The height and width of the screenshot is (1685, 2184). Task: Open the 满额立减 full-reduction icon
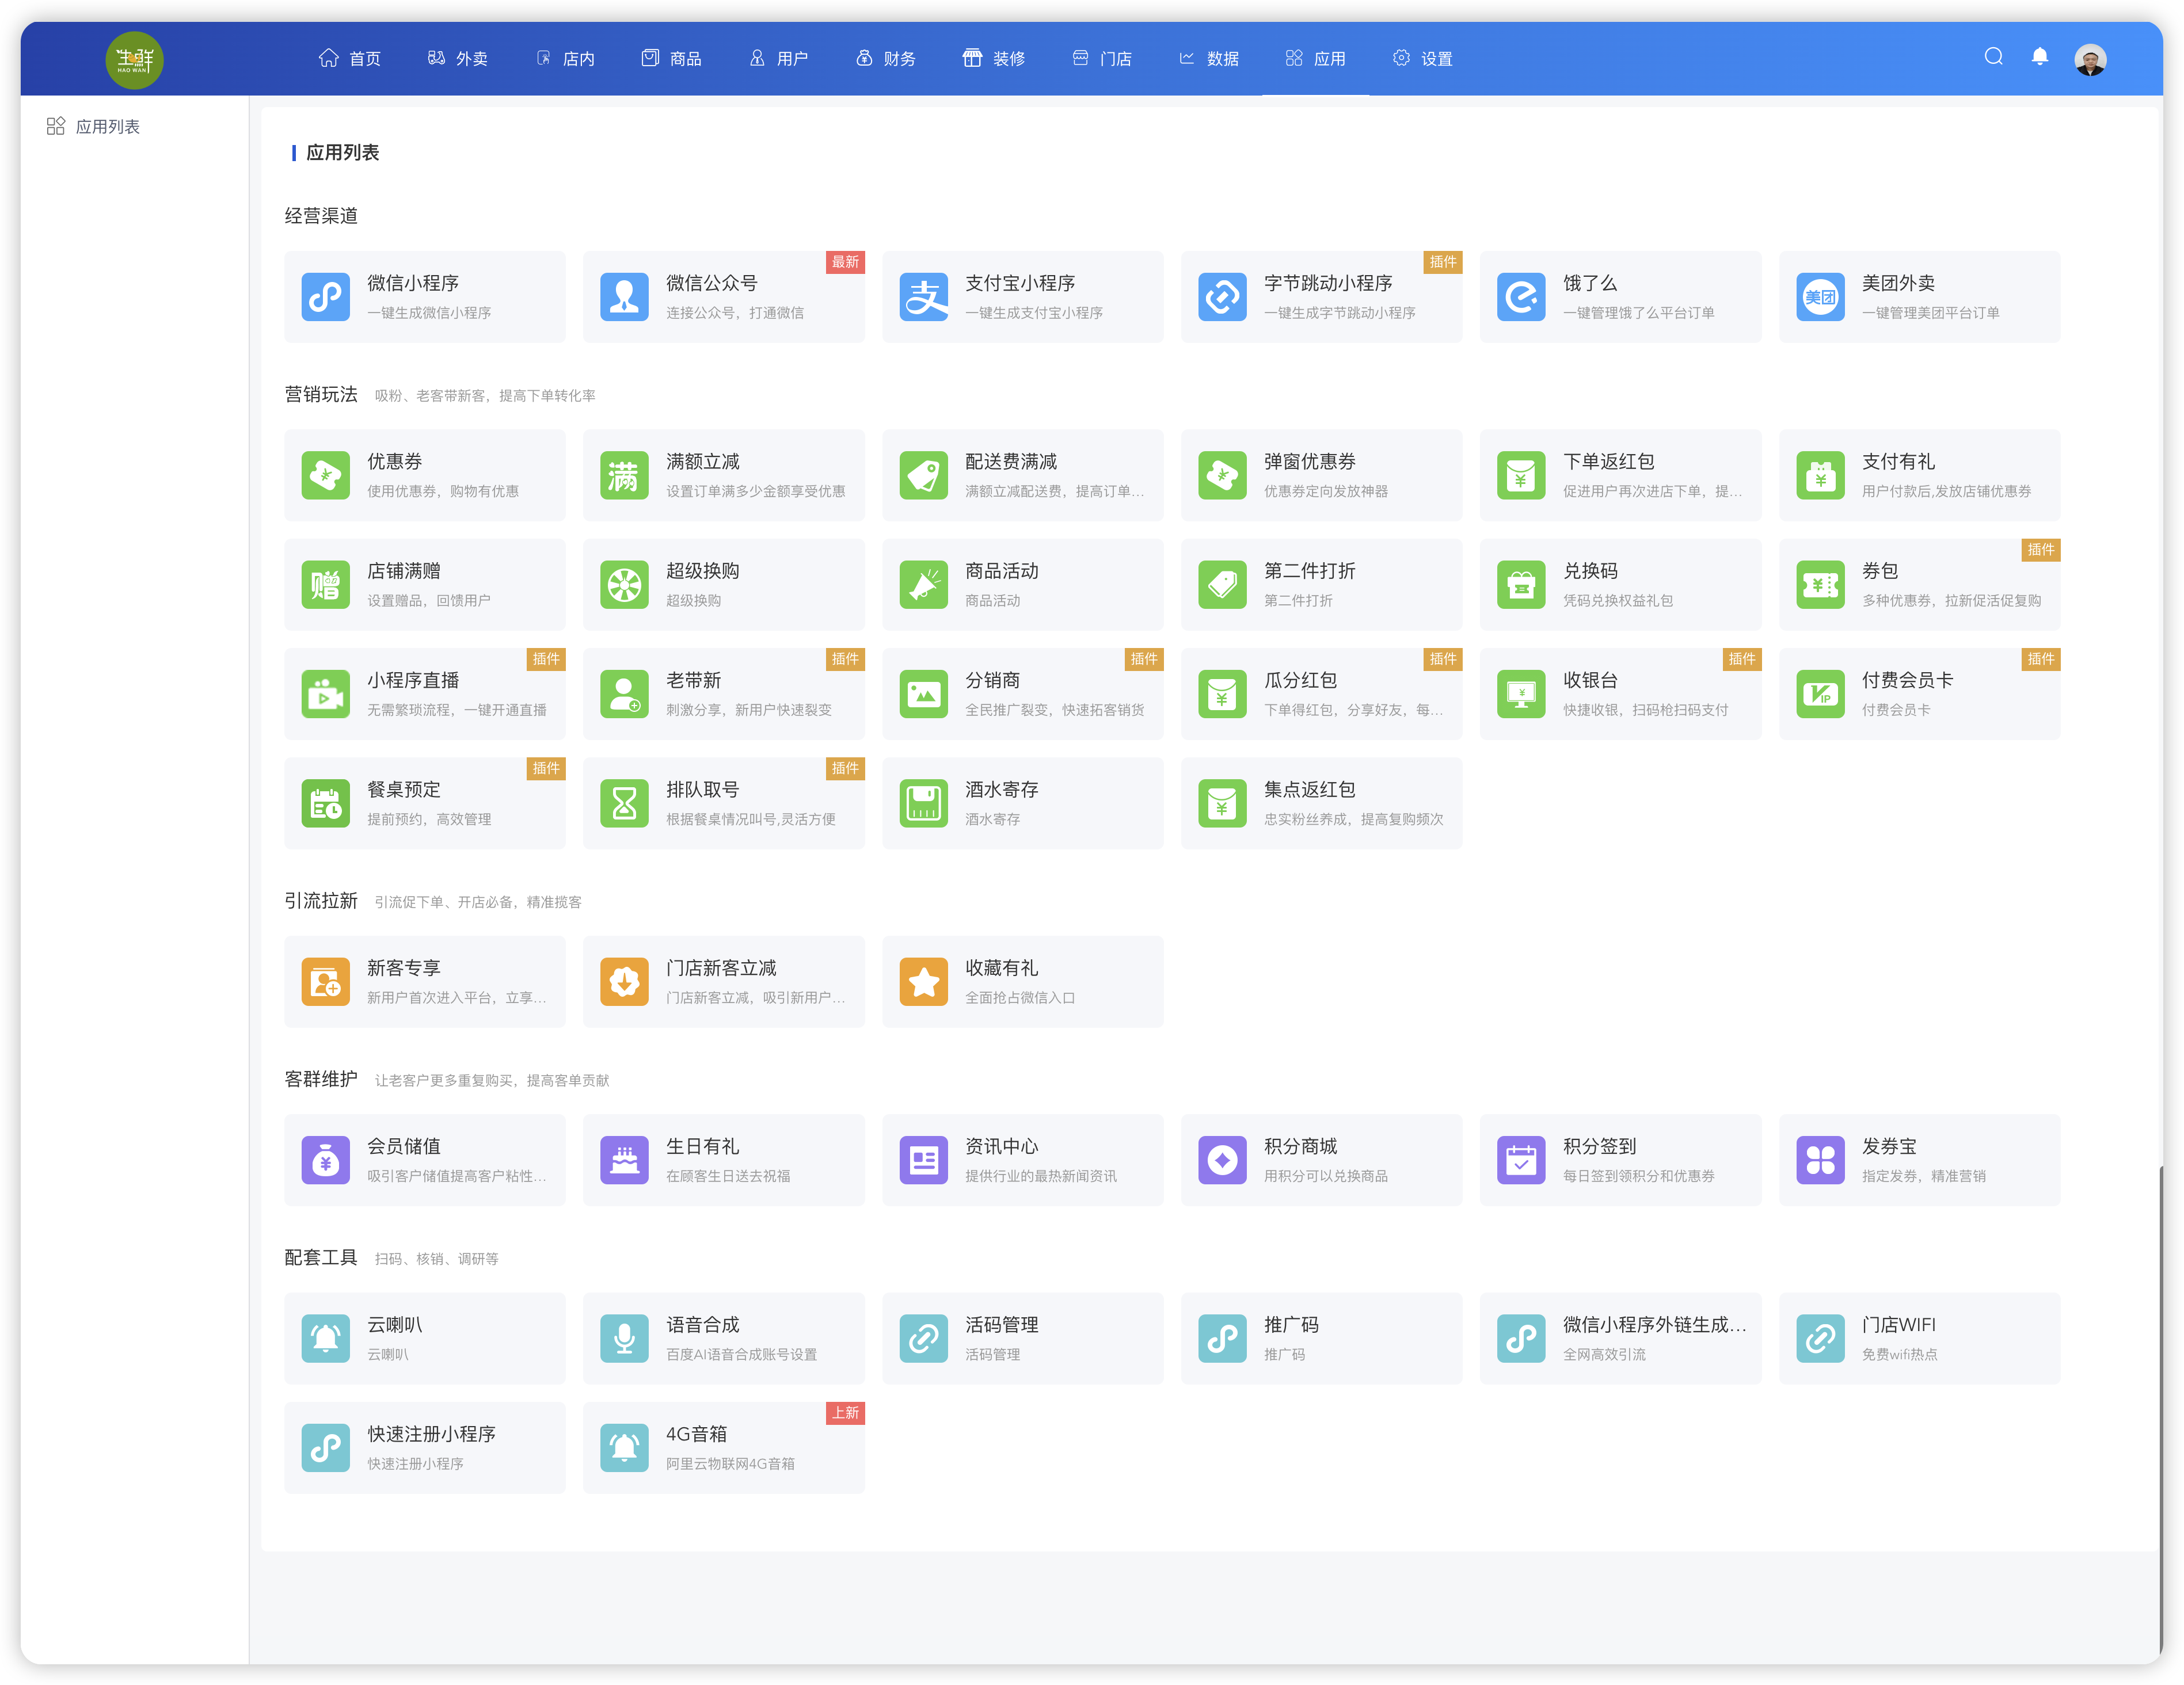point(624,475)
